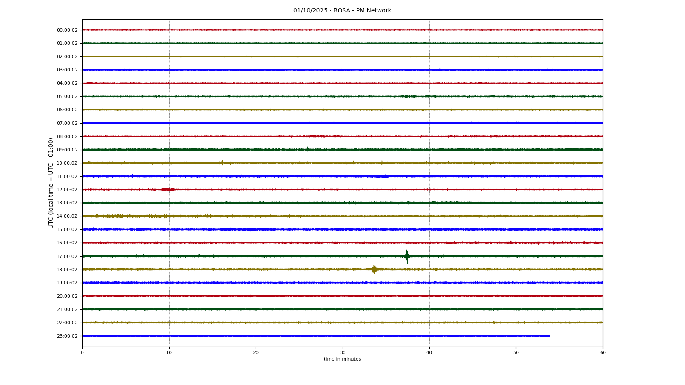Click the x-axis tick label 50
This screenshot has width=685, height=385.
click(x=516, y=352)
